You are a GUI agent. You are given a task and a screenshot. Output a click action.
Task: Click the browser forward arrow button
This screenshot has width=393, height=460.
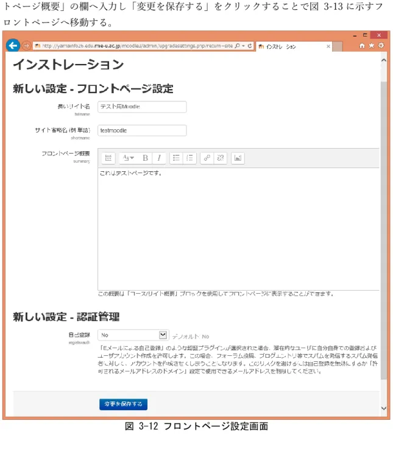(26, 46)
